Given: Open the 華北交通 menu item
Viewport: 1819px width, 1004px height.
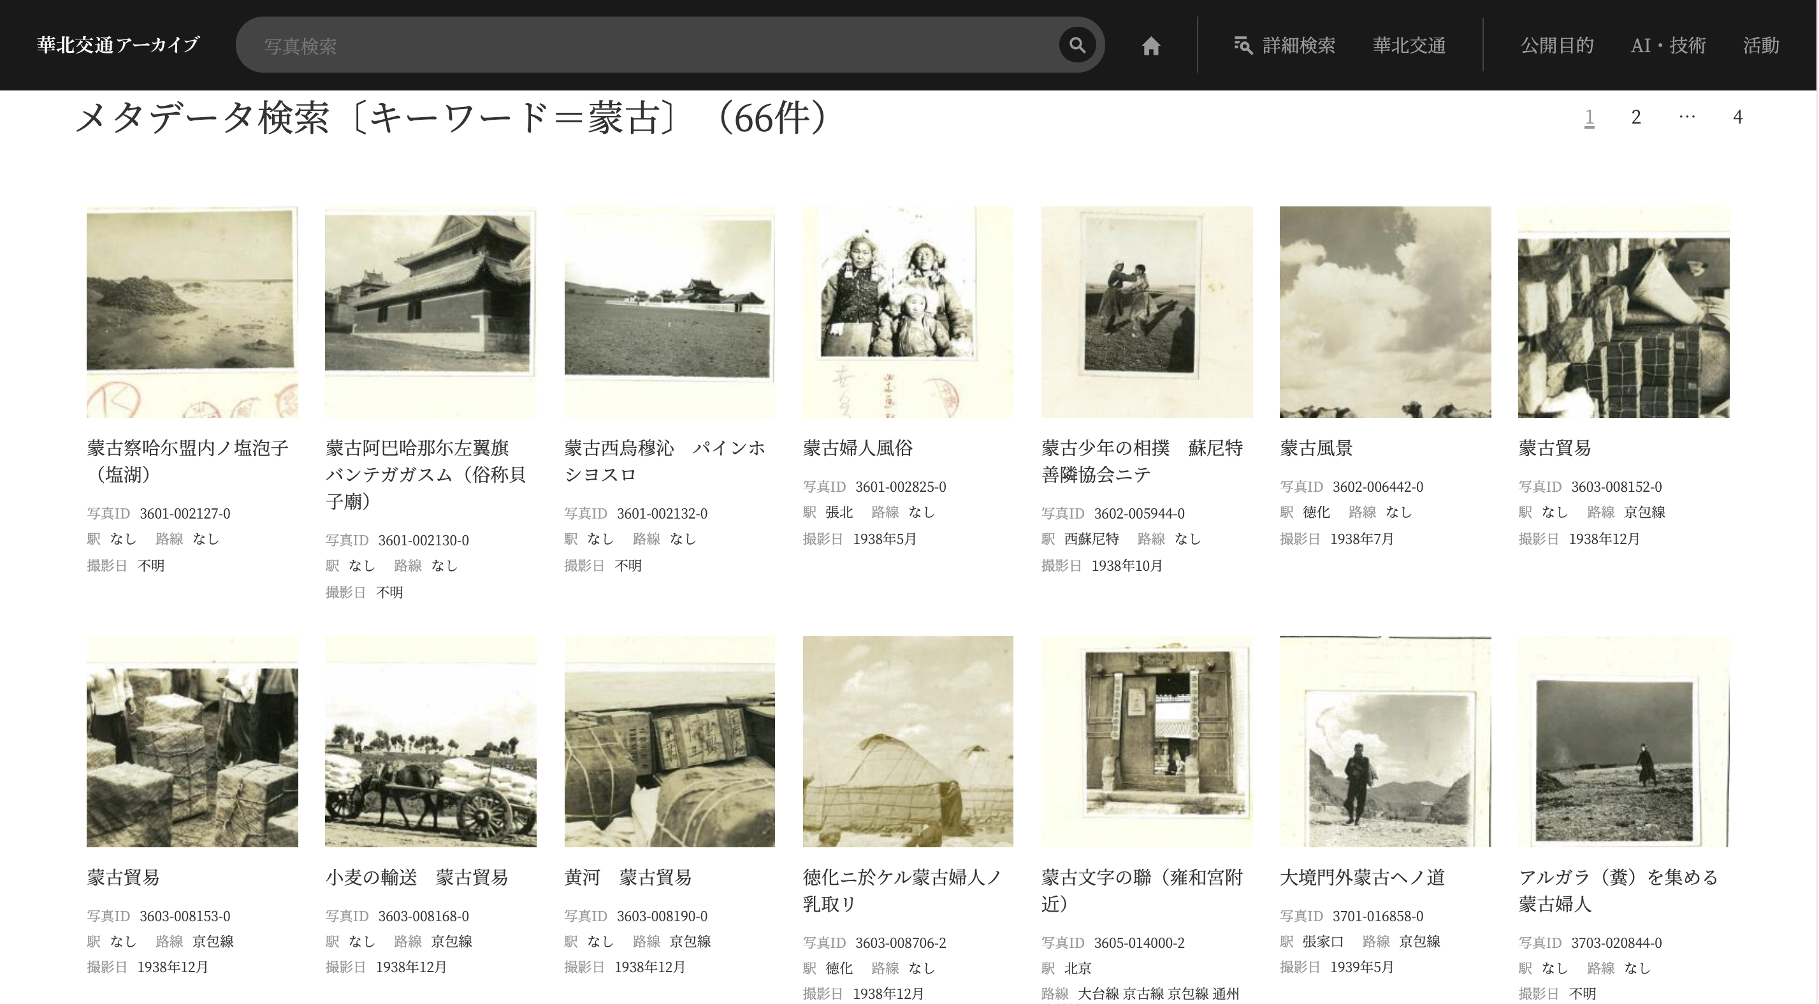Looking at the screenshot, I should 1409,46.
